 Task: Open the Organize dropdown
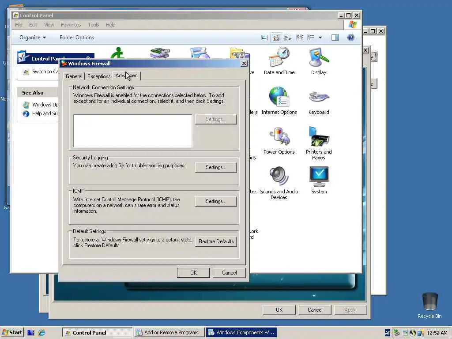(x=33, y=38)
